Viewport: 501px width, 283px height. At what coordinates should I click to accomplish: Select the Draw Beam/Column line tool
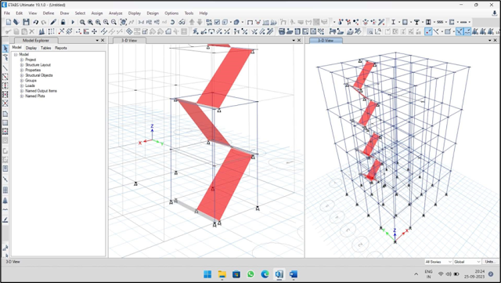coord(5,68)
